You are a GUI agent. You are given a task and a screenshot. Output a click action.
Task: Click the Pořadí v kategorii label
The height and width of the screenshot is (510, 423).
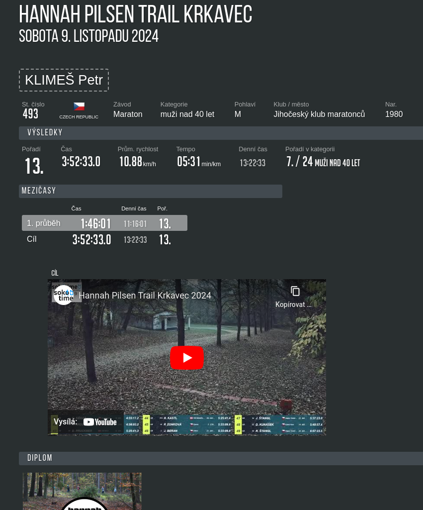tap(310, 149)
